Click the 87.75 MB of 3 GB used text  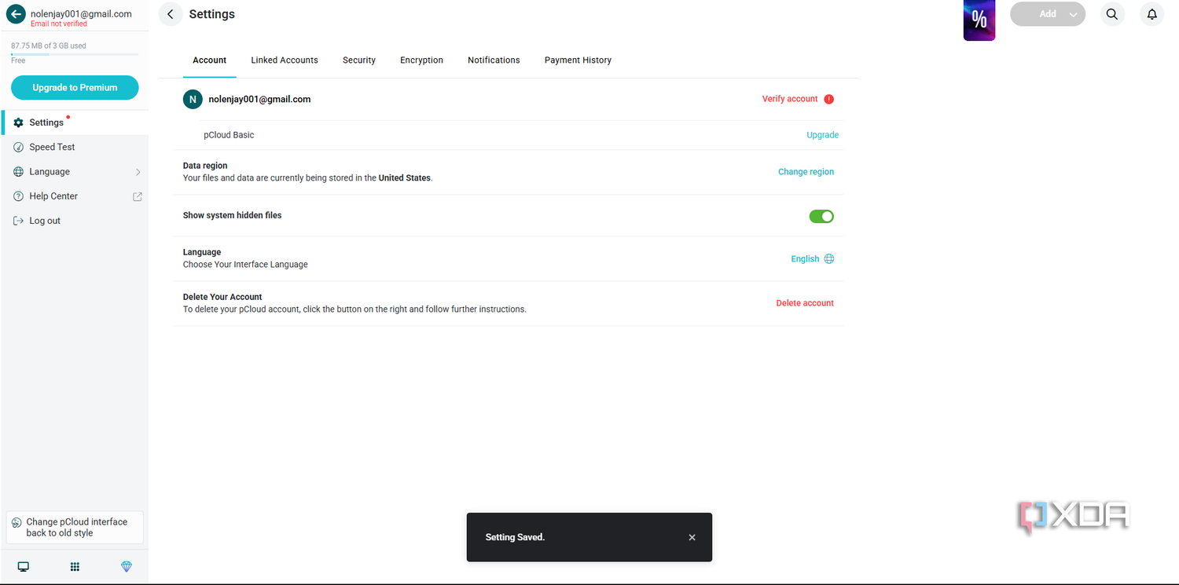(x=49, y=46)
